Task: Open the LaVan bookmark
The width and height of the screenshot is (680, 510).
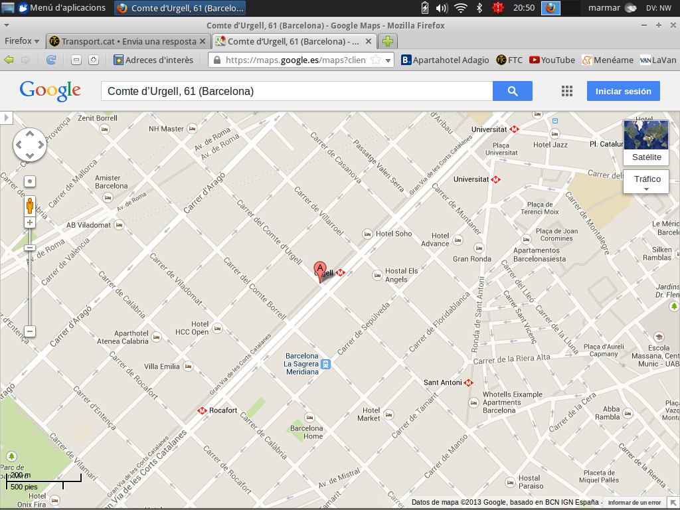Action: click(658, 60)
